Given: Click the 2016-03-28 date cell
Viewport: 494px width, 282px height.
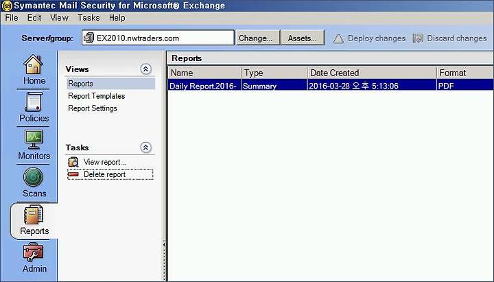Looking at the screenshot, I should 372,86.
